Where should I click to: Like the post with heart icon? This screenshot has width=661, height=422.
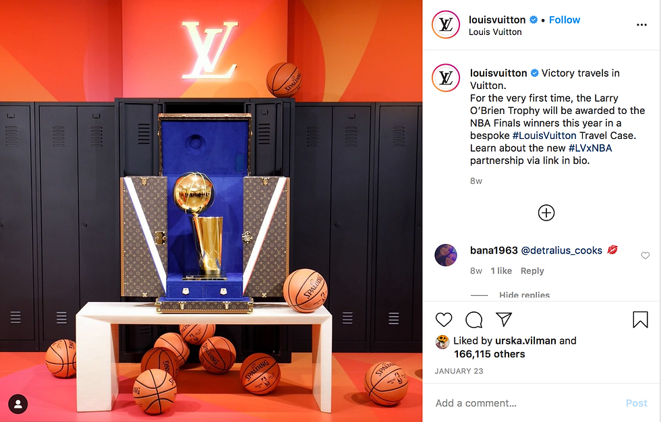[x=444, y=320]
